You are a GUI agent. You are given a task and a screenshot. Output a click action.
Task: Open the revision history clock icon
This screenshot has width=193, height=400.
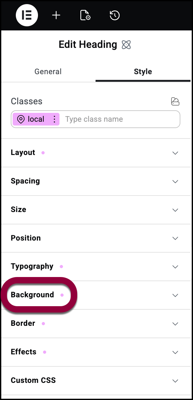[x=115, y=16]
